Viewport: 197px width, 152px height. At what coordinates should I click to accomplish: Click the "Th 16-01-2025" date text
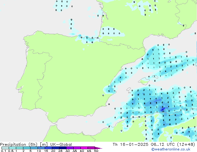tap(131, 145)
